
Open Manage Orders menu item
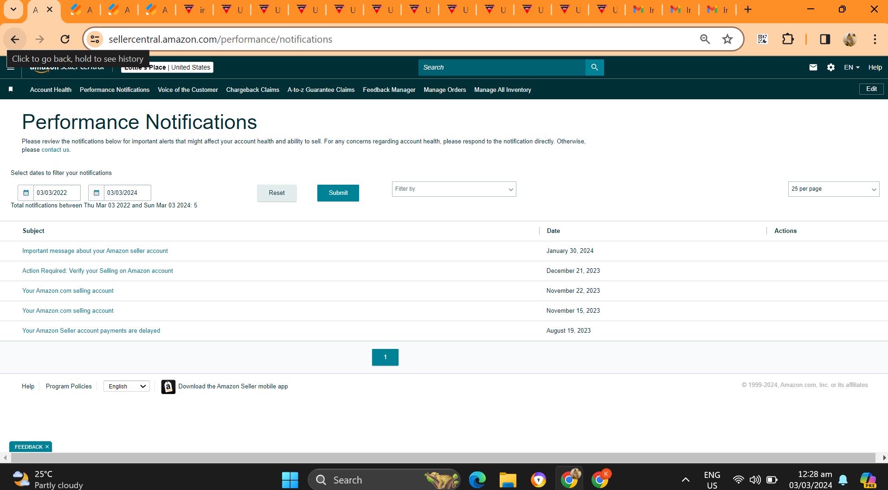coord(445,90)
